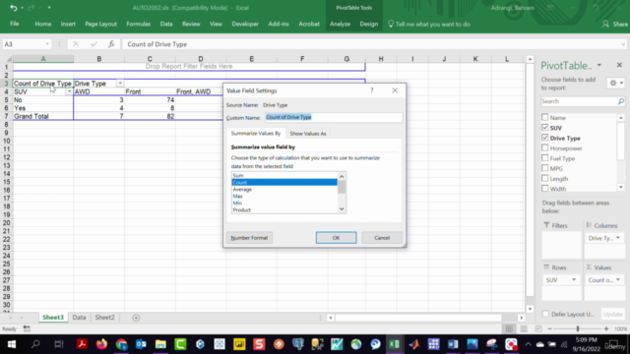Click the formula bar Enter checkmark icon
630x354 pixels.
[94, 44]
